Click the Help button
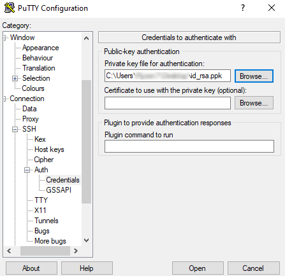285x276 pixels. coord(87,268)
